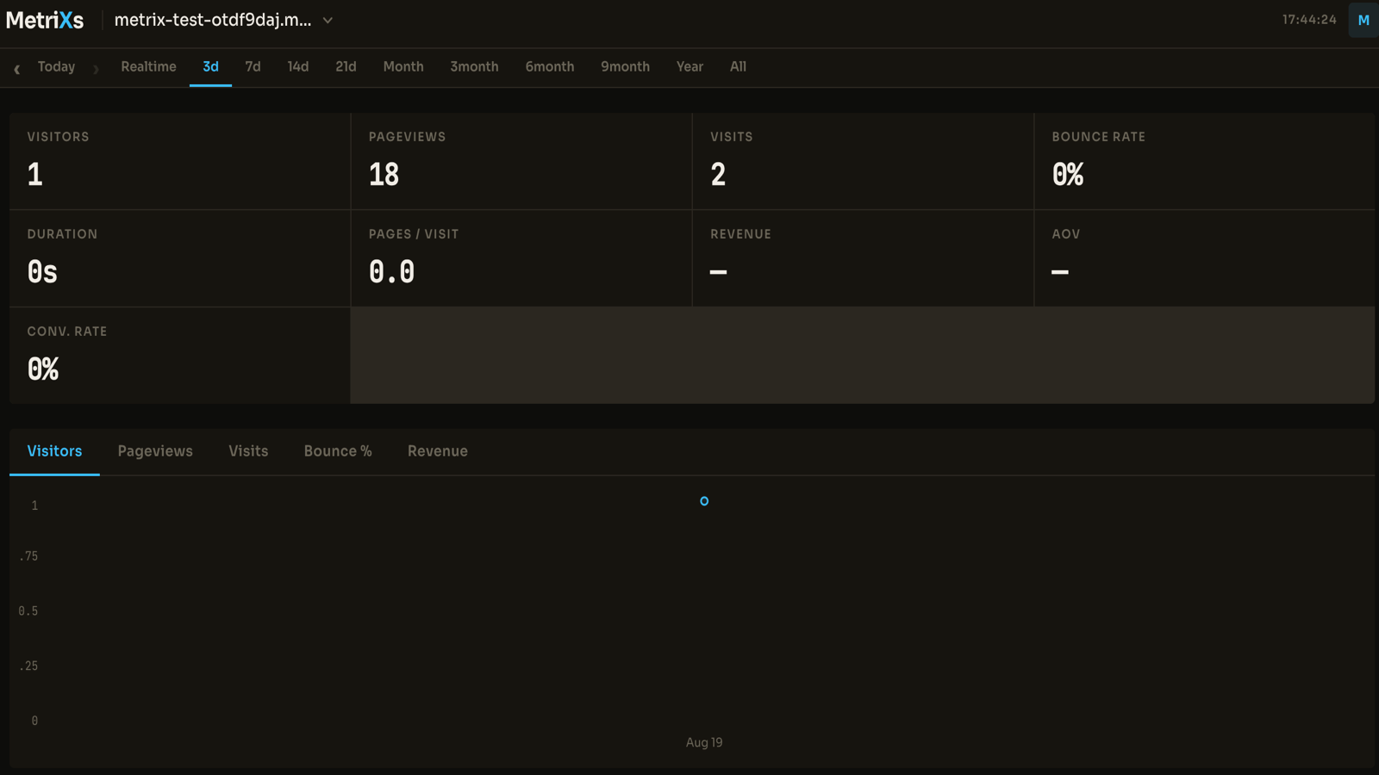This screenshot has width=1379, height=775.
Task: Select the Year time range
Action: point(689,66)
